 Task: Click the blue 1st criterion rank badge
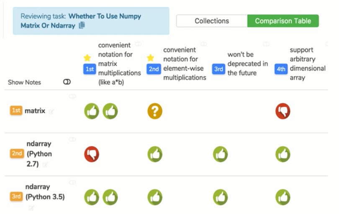(90, 69)
